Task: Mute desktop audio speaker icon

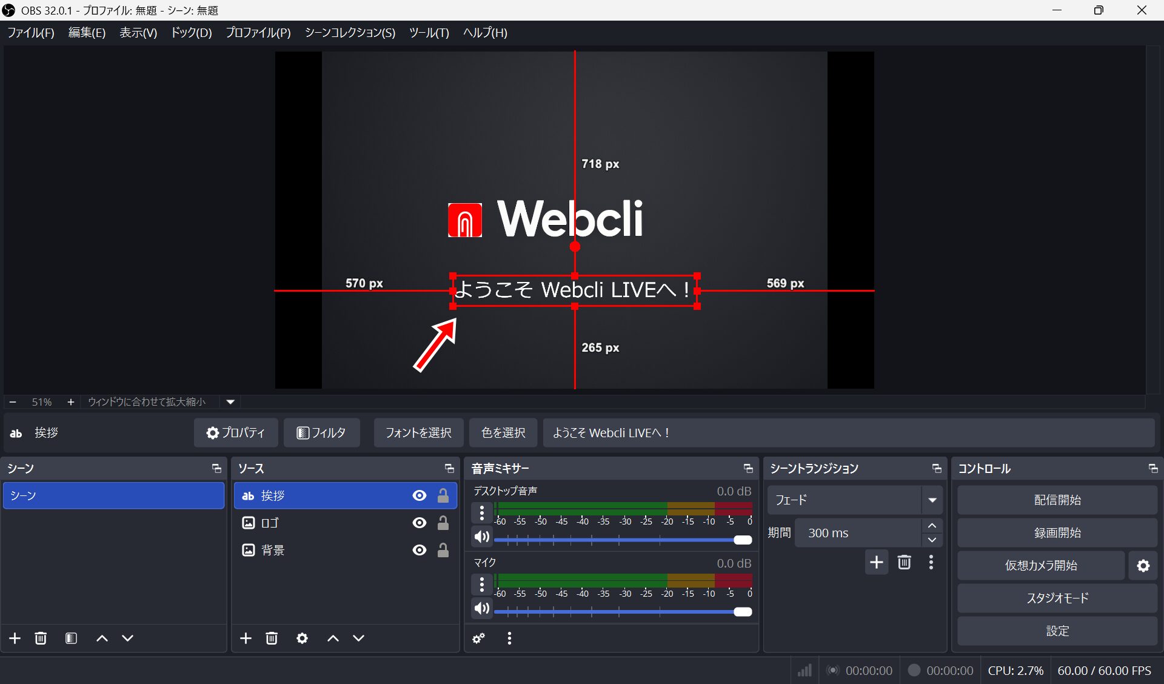Action: (x=482, y=537)
